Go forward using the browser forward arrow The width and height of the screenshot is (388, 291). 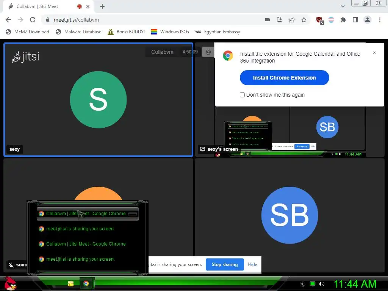(20, 20)
